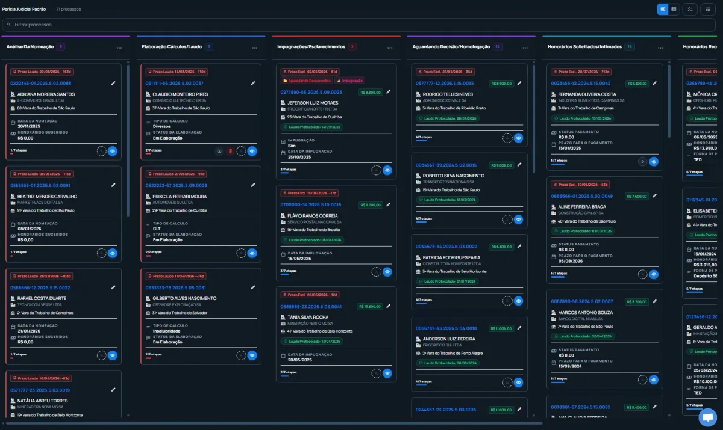The height and width of the screenshot is (430, 723).
Task: Edit Jeferson Luiz Moraes card with pencil
Action: 388,92
